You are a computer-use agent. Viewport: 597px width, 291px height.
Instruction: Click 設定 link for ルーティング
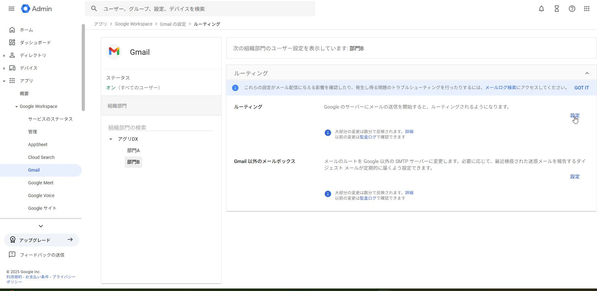575,116
